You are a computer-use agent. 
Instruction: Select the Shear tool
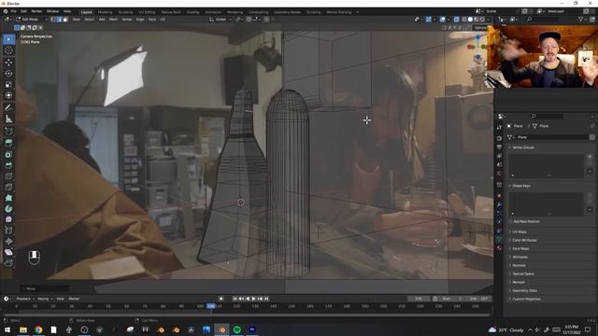(x=8, y=252)
